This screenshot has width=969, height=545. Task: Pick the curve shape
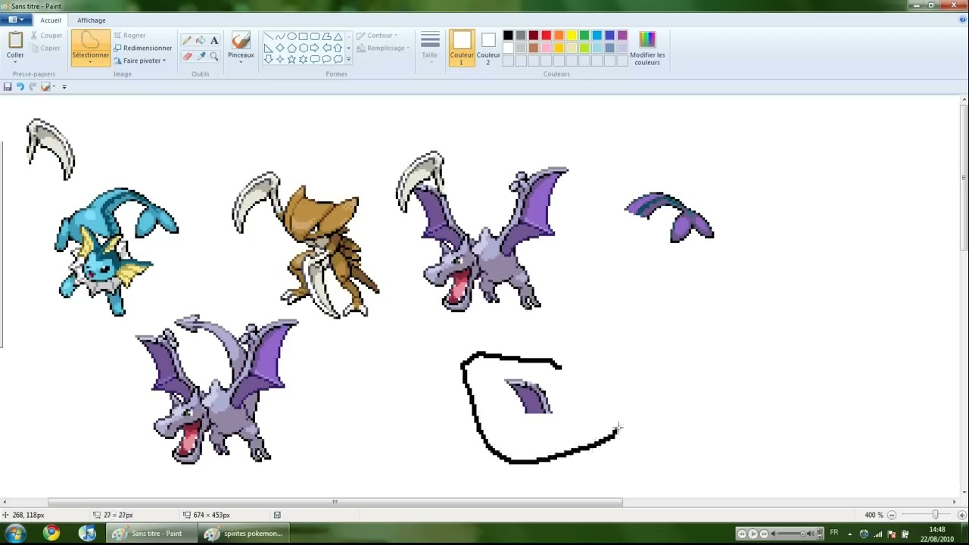tap(280, 36)
